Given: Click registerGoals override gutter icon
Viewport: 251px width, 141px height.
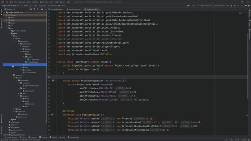Looking at the screenshot, I should click(52, 115).
